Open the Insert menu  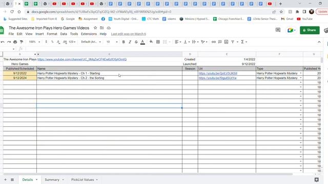[x=39, y=34]
